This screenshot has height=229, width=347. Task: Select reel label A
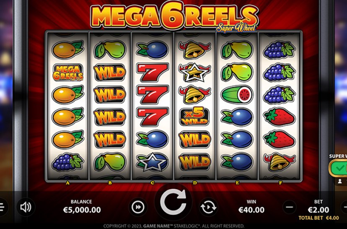pos(67,183)
